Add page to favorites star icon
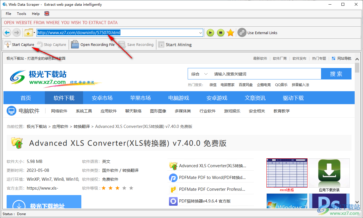 [x=231, y=33]
